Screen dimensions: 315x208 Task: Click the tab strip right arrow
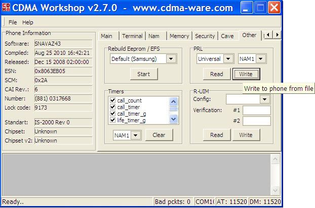coord(277,35)
